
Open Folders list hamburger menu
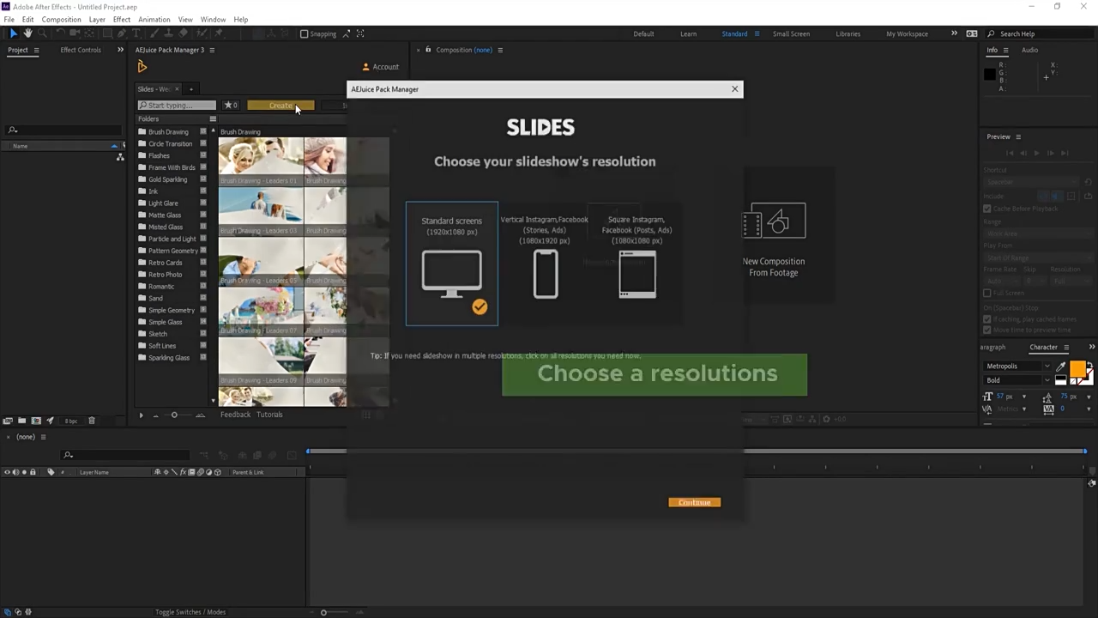click(213, 119)
